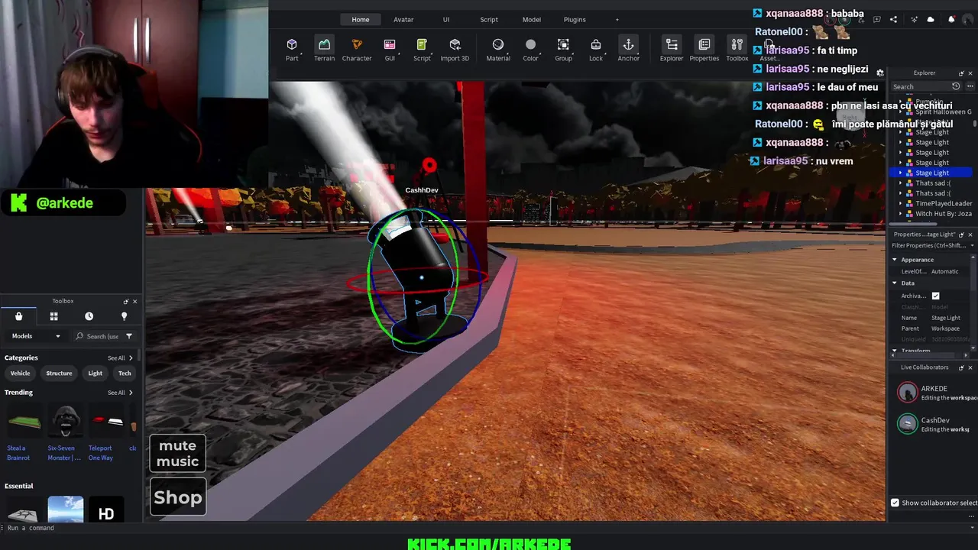The image size is (978, 550).
Task: Insert a Script from the ribbon
Action: (422, 49)
